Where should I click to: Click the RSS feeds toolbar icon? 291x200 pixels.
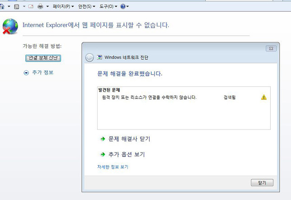pyautogui.click(x=17, y=7)
